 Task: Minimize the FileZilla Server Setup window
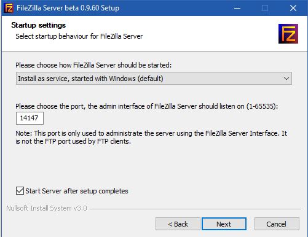(x=237, y=8)
